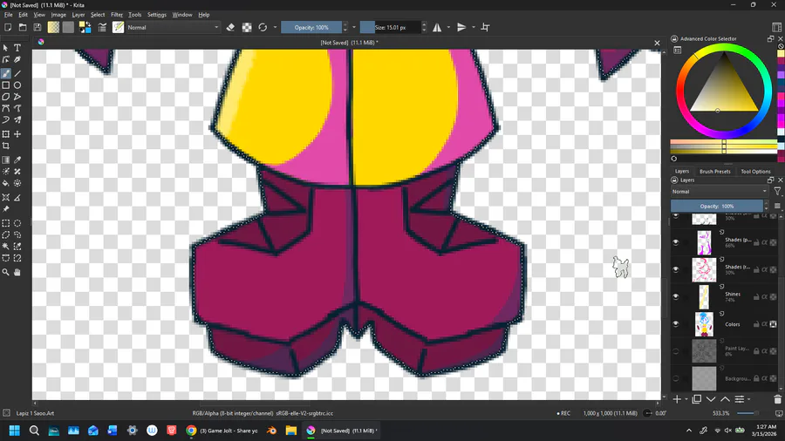Open fill gradients swatch in toolbar
Viewport: 785px width, 441px height.
(x=53, y=28)
